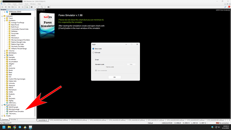
Task: Select the H1 timeframe toolbar button
Action: [x=16, y=7]
